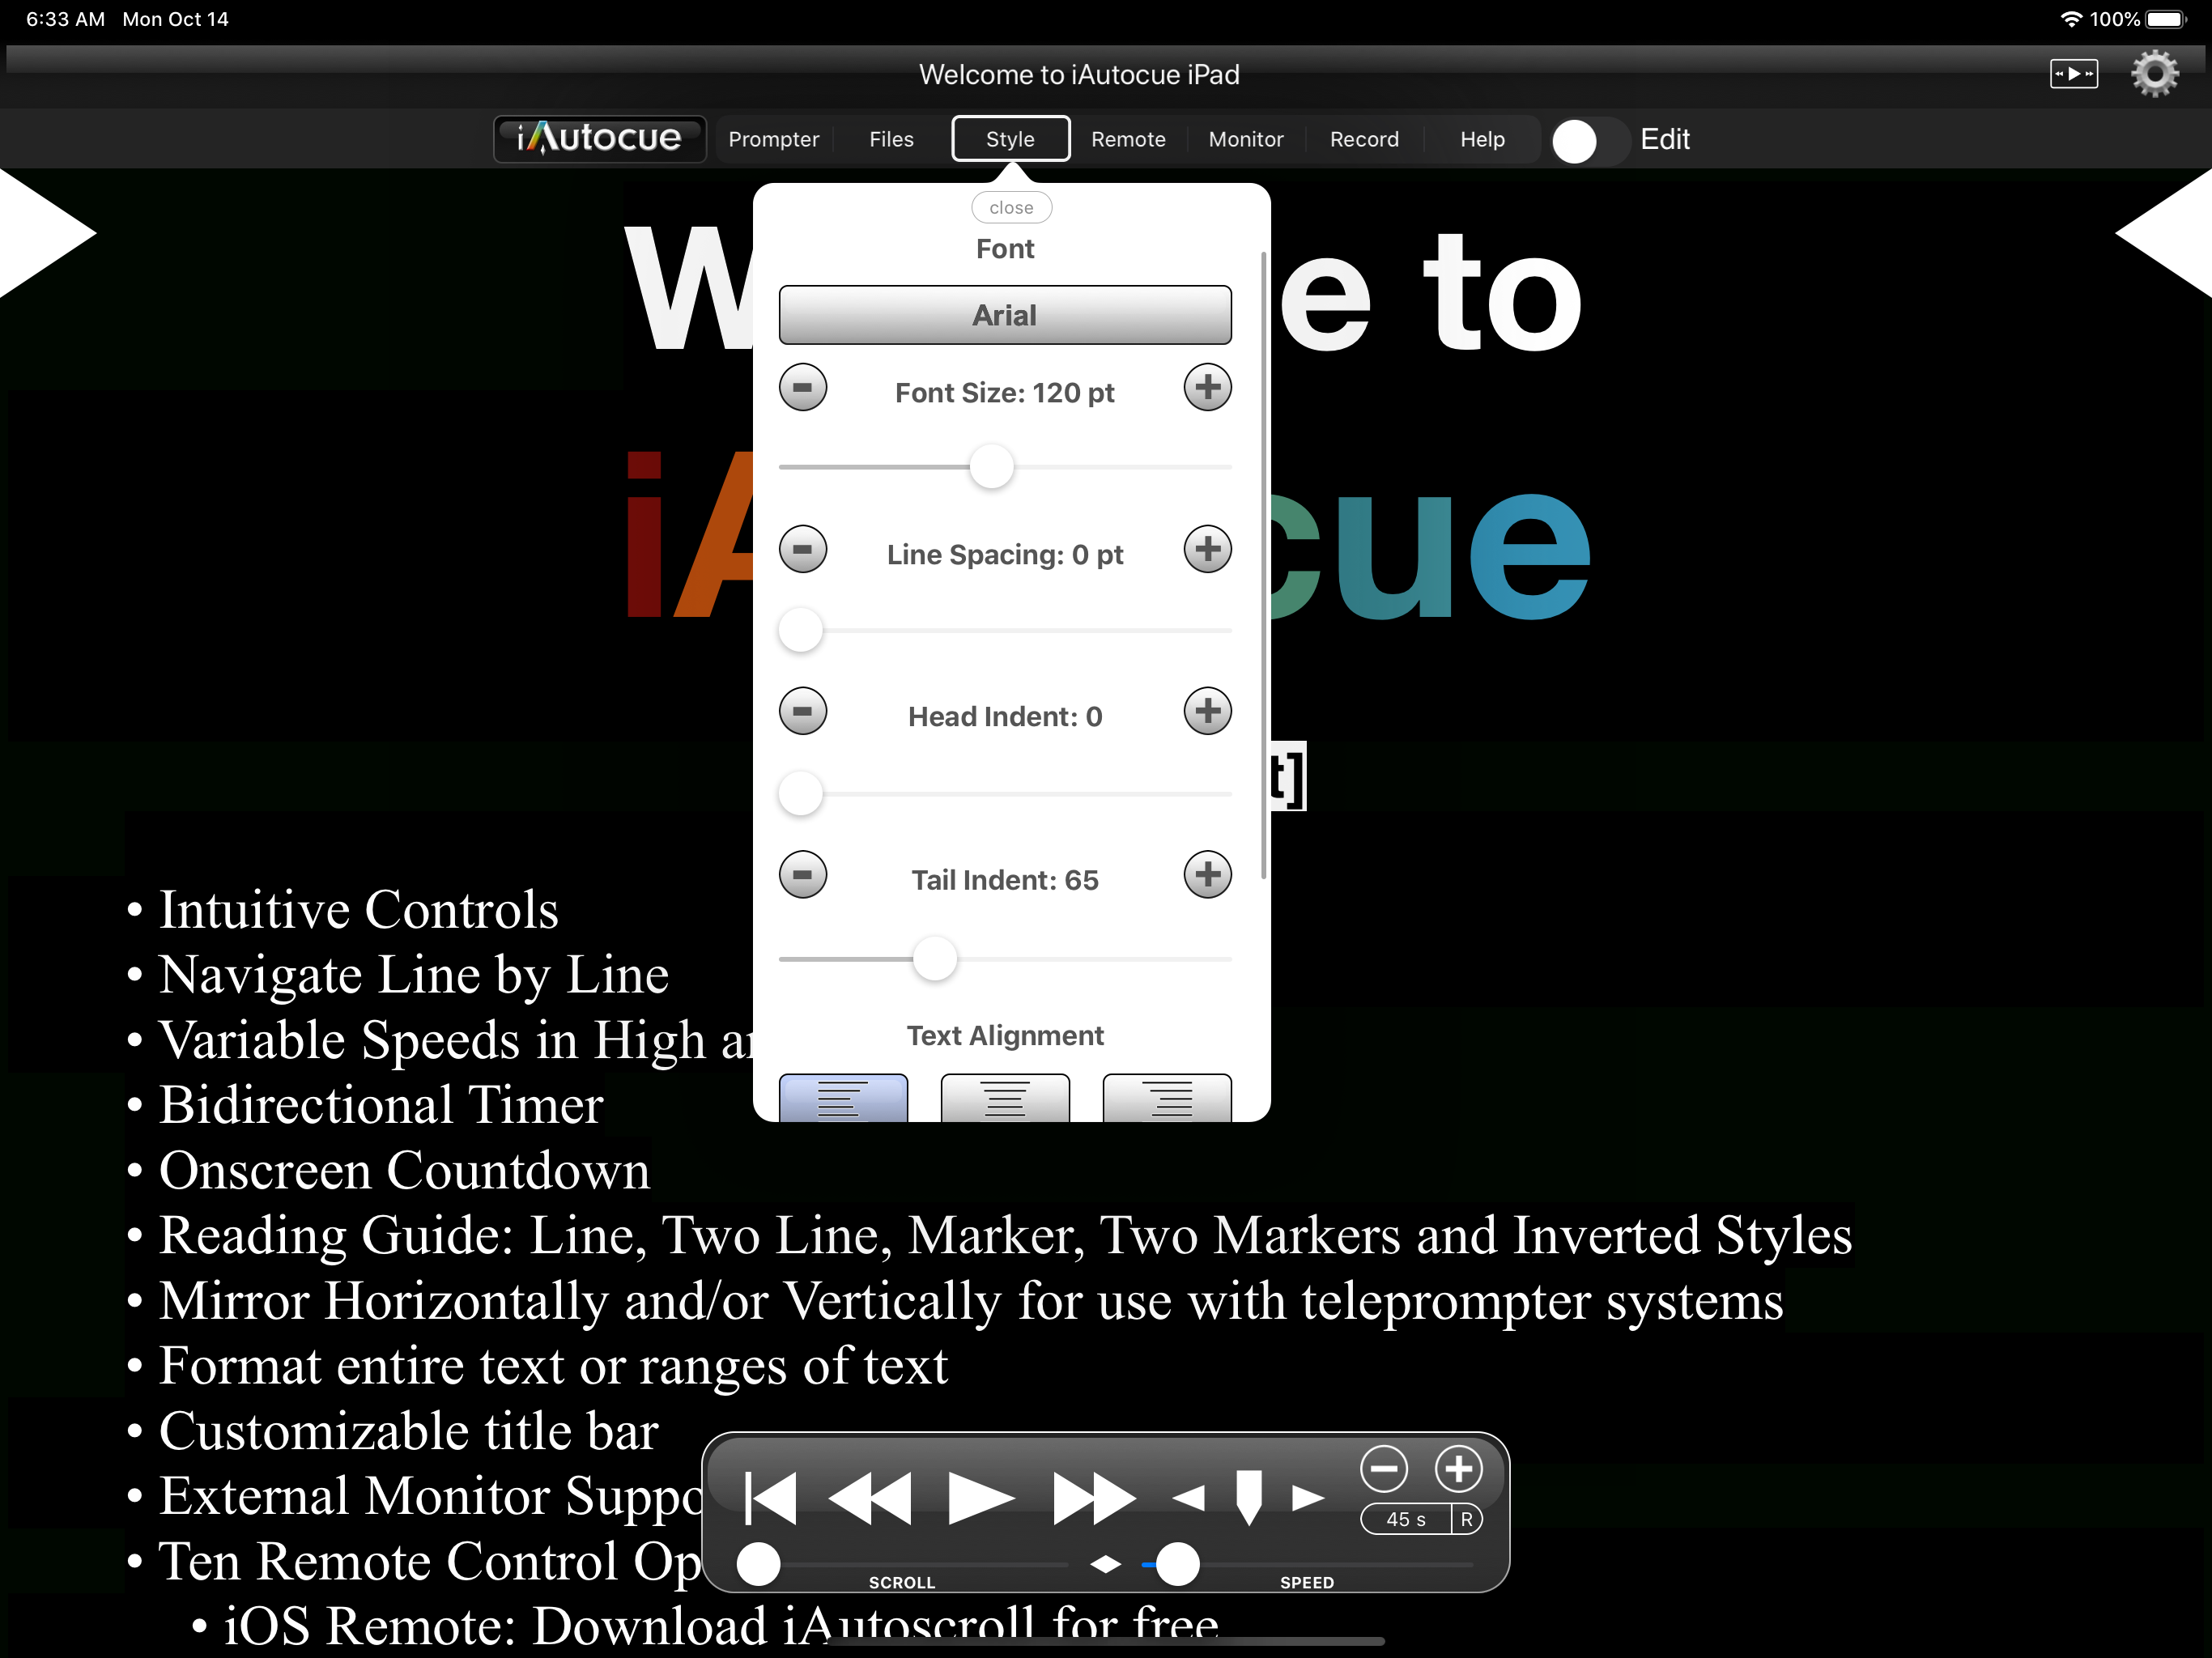The height and width of the screenshot is (1658, 2212).
Task: Click 'Format entire text or ranges of text'
Action: [553, 1366]
